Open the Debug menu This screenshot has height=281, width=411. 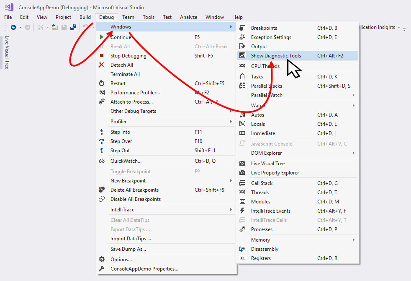click(106, 17)
